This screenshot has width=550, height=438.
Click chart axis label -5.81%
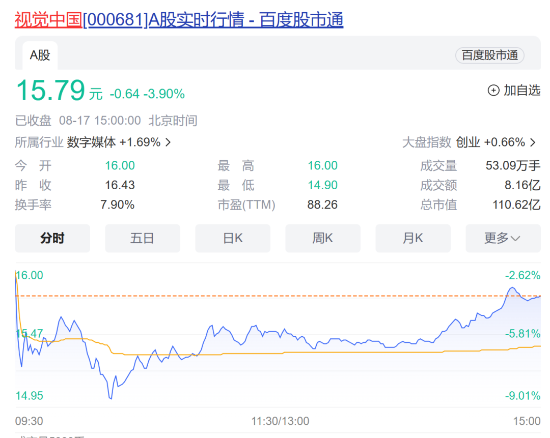click(x=522, y=334)
